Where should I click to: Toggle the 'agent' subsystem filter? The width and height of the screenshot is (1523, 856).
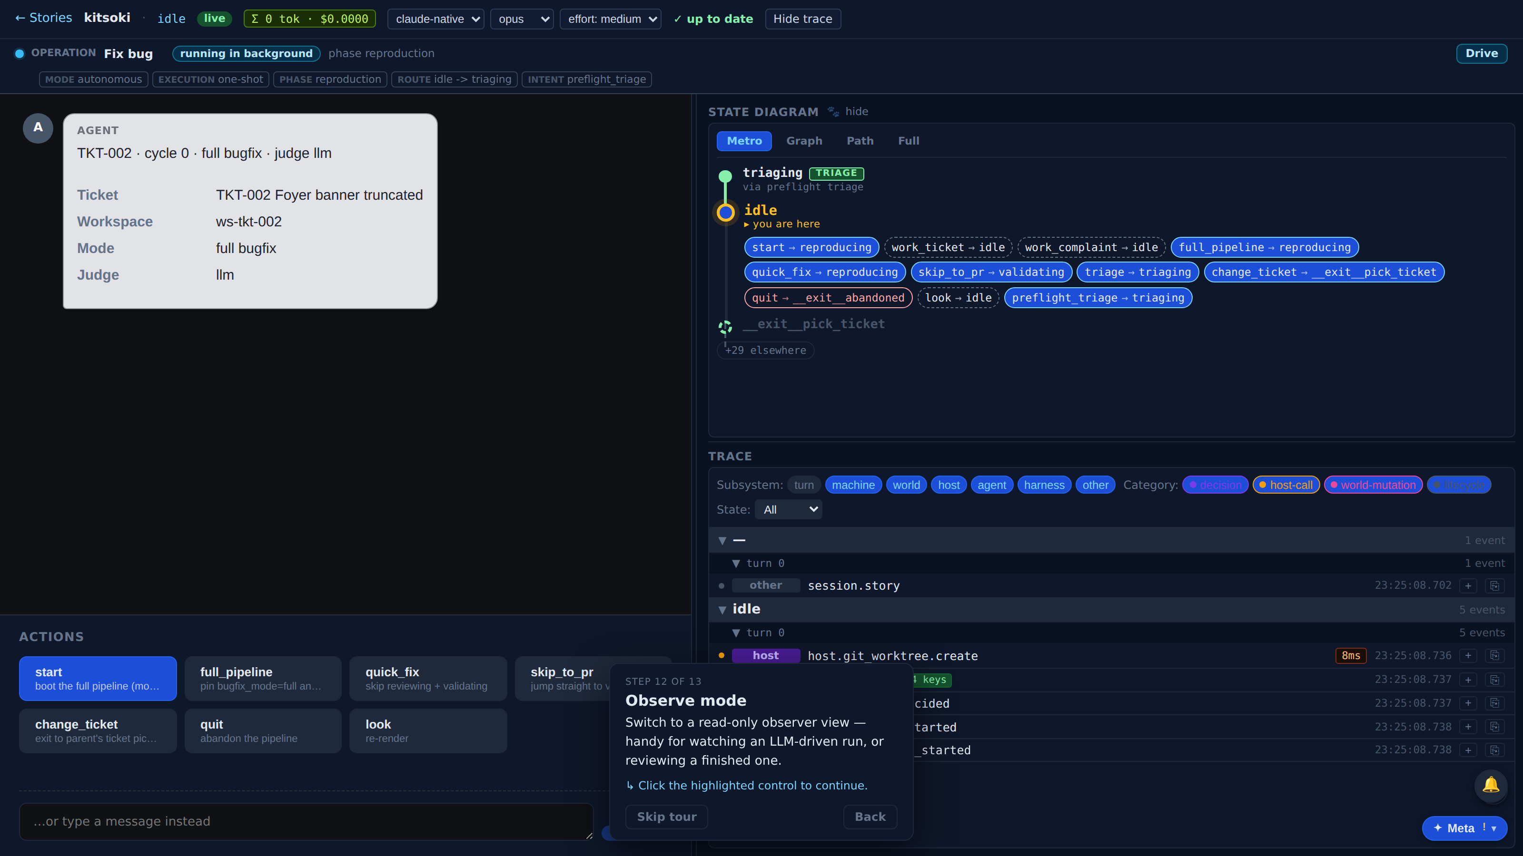click(991, 485)
